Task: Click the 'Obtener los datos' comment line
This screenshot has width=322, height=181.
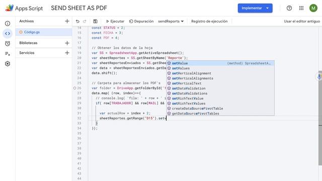Action: pos(122,48)
